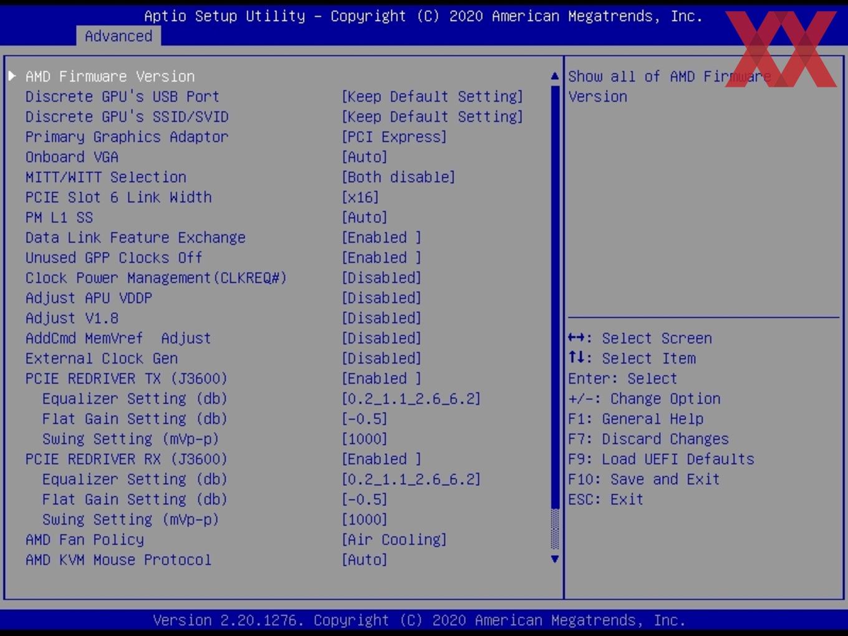Select the AMD Fan Policy label
The image size is (848, 636).
click(x=85, y=539)
